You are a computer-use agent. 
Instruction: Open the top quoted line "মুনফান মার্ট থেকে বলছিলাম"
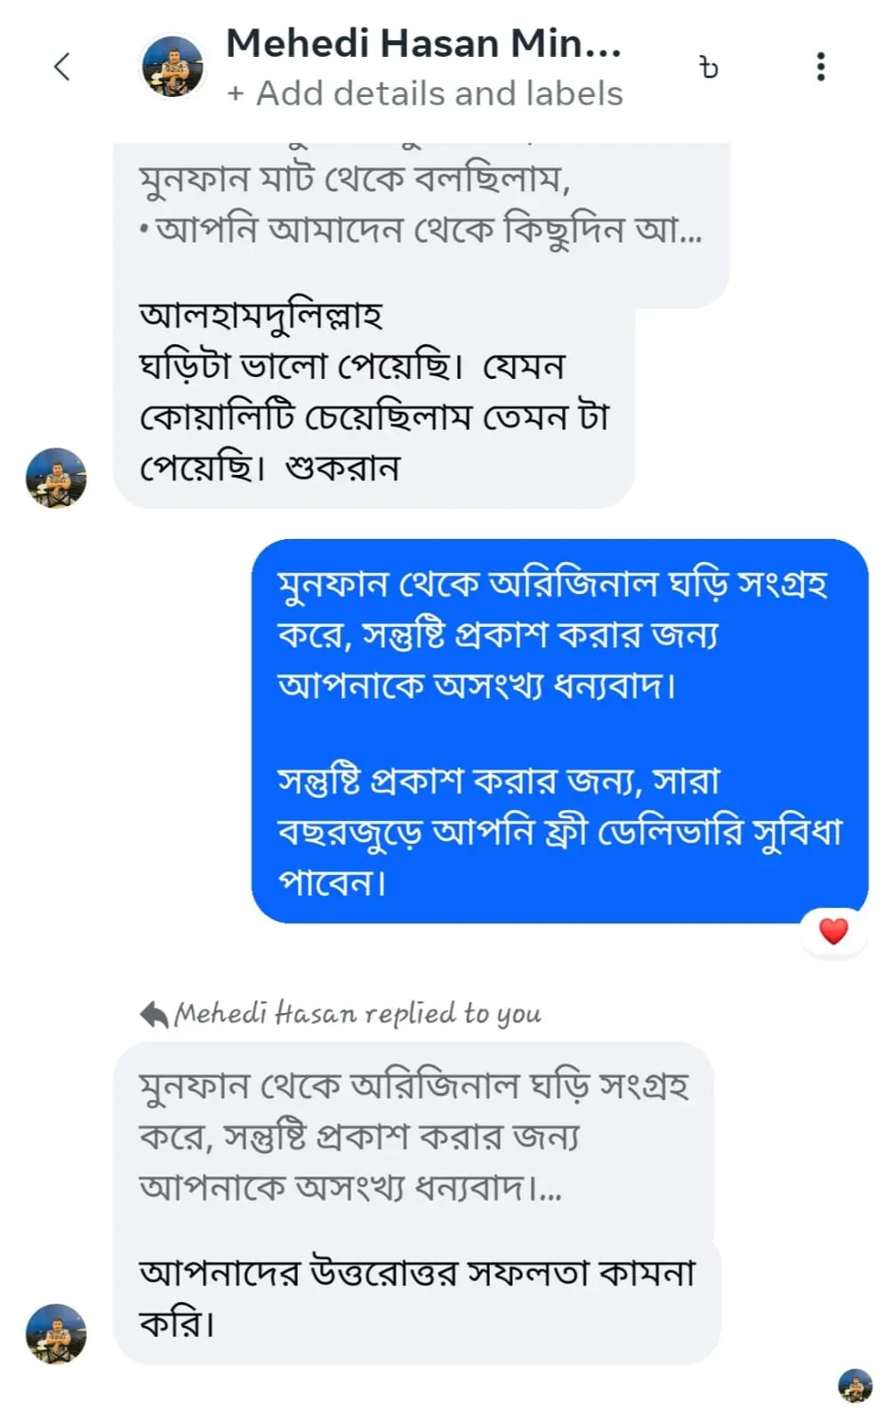click(x=354, y=181)
